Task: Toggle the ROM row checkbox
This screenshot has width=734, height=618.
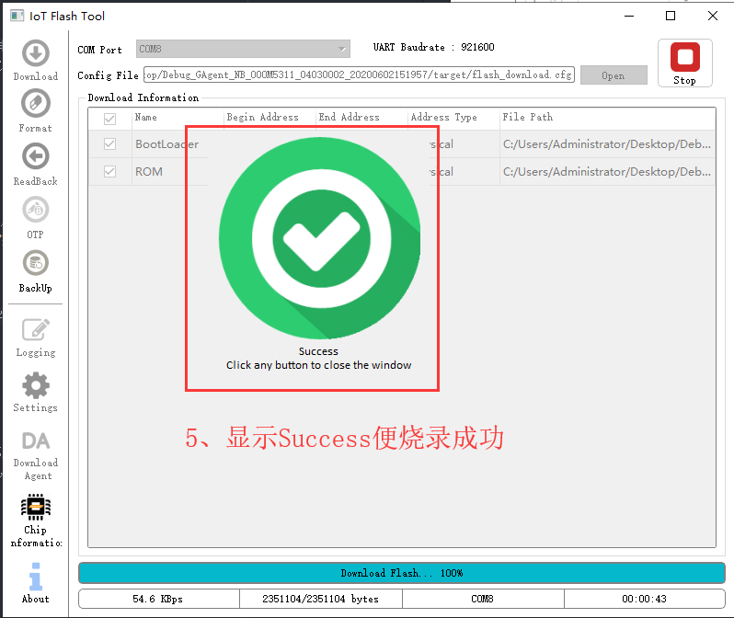Action: pyautogui.click(x=110, y=172)
